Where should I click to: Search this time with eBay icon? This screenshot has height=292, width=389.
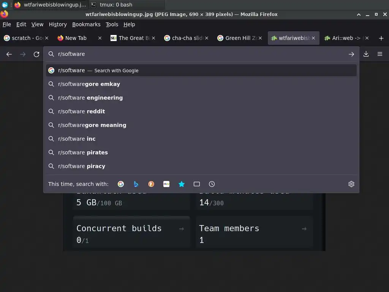coord(166,184)
